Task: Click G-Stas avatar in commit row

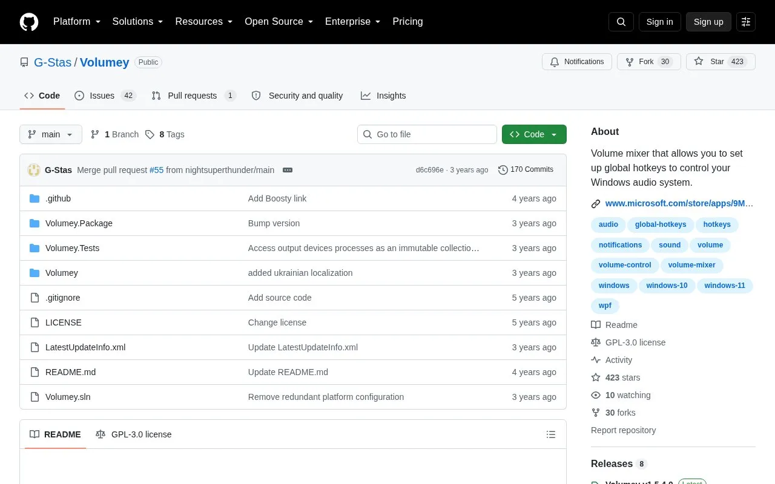Action: click(x=34, y=170)
